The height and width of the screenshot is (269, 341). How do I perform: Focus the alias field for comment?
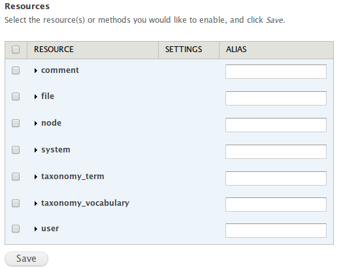(x=276, y=72)
